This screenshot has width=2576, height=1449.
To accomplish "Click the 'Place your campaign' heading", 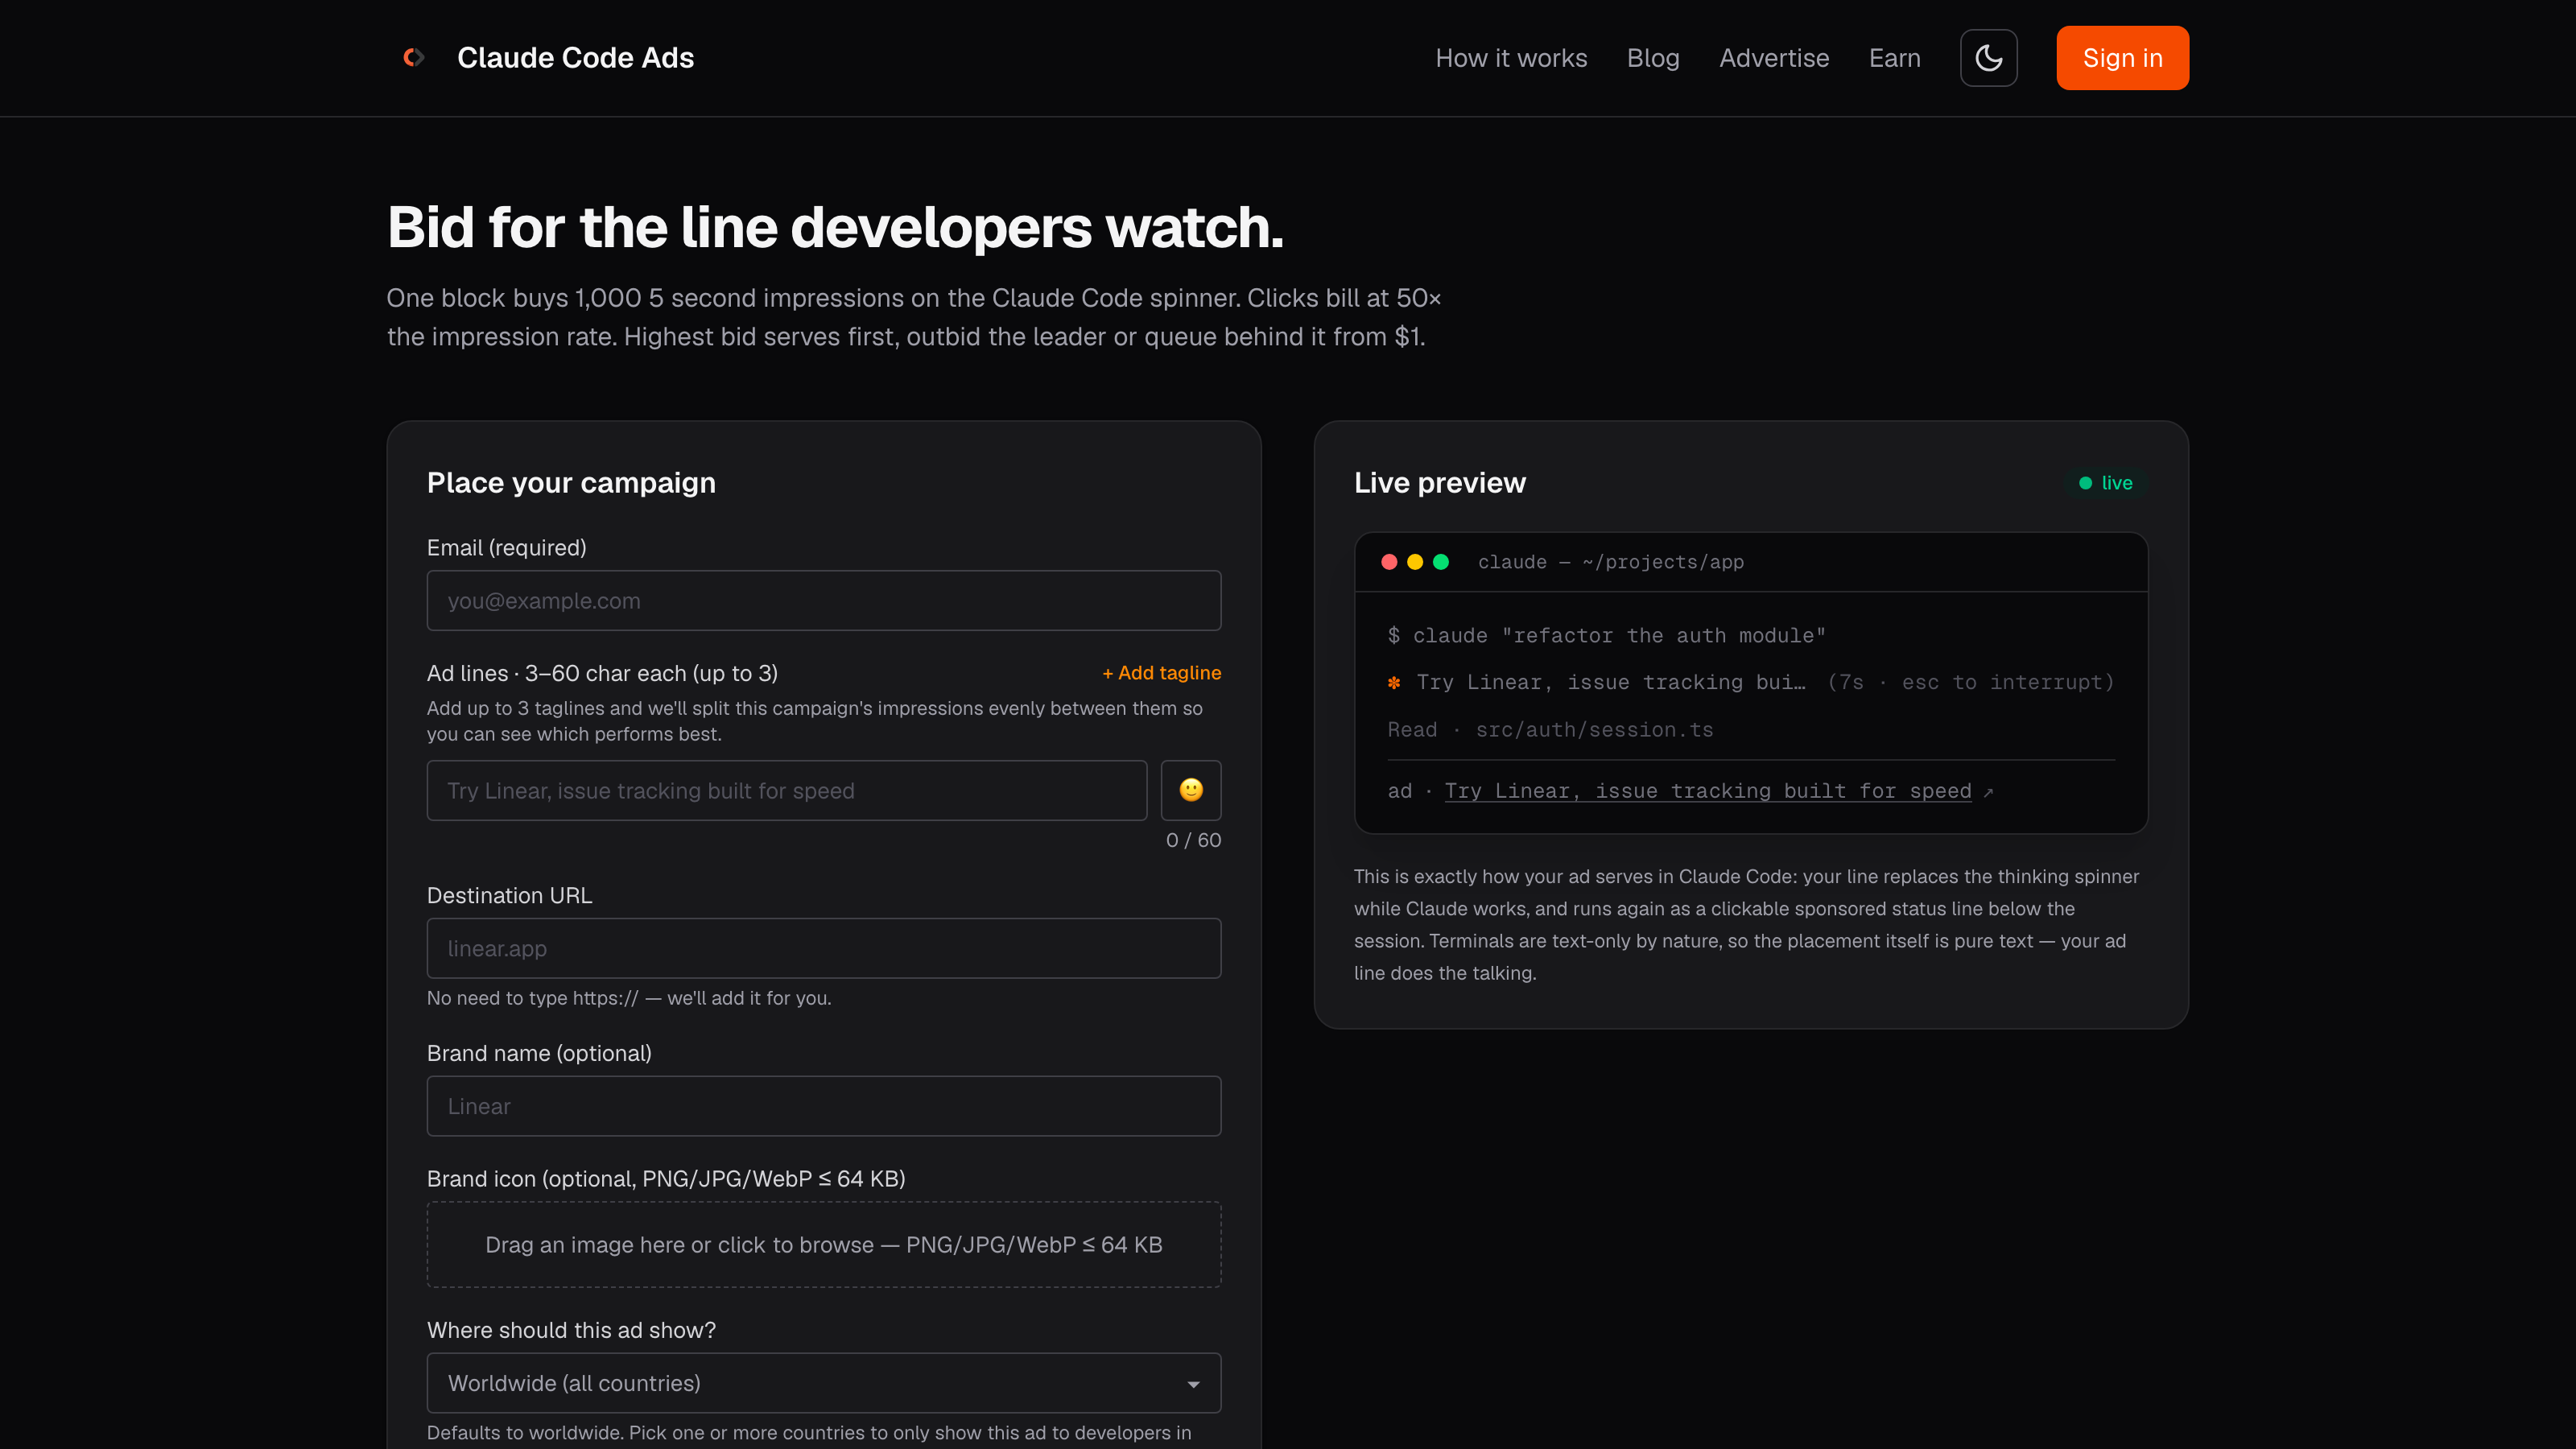I will 571,483.
